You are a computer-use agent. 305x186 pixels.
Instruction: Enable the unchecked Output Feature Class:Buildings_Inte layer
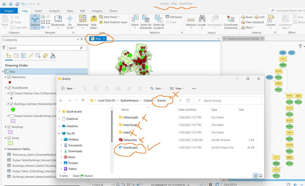tap(12, 116)
